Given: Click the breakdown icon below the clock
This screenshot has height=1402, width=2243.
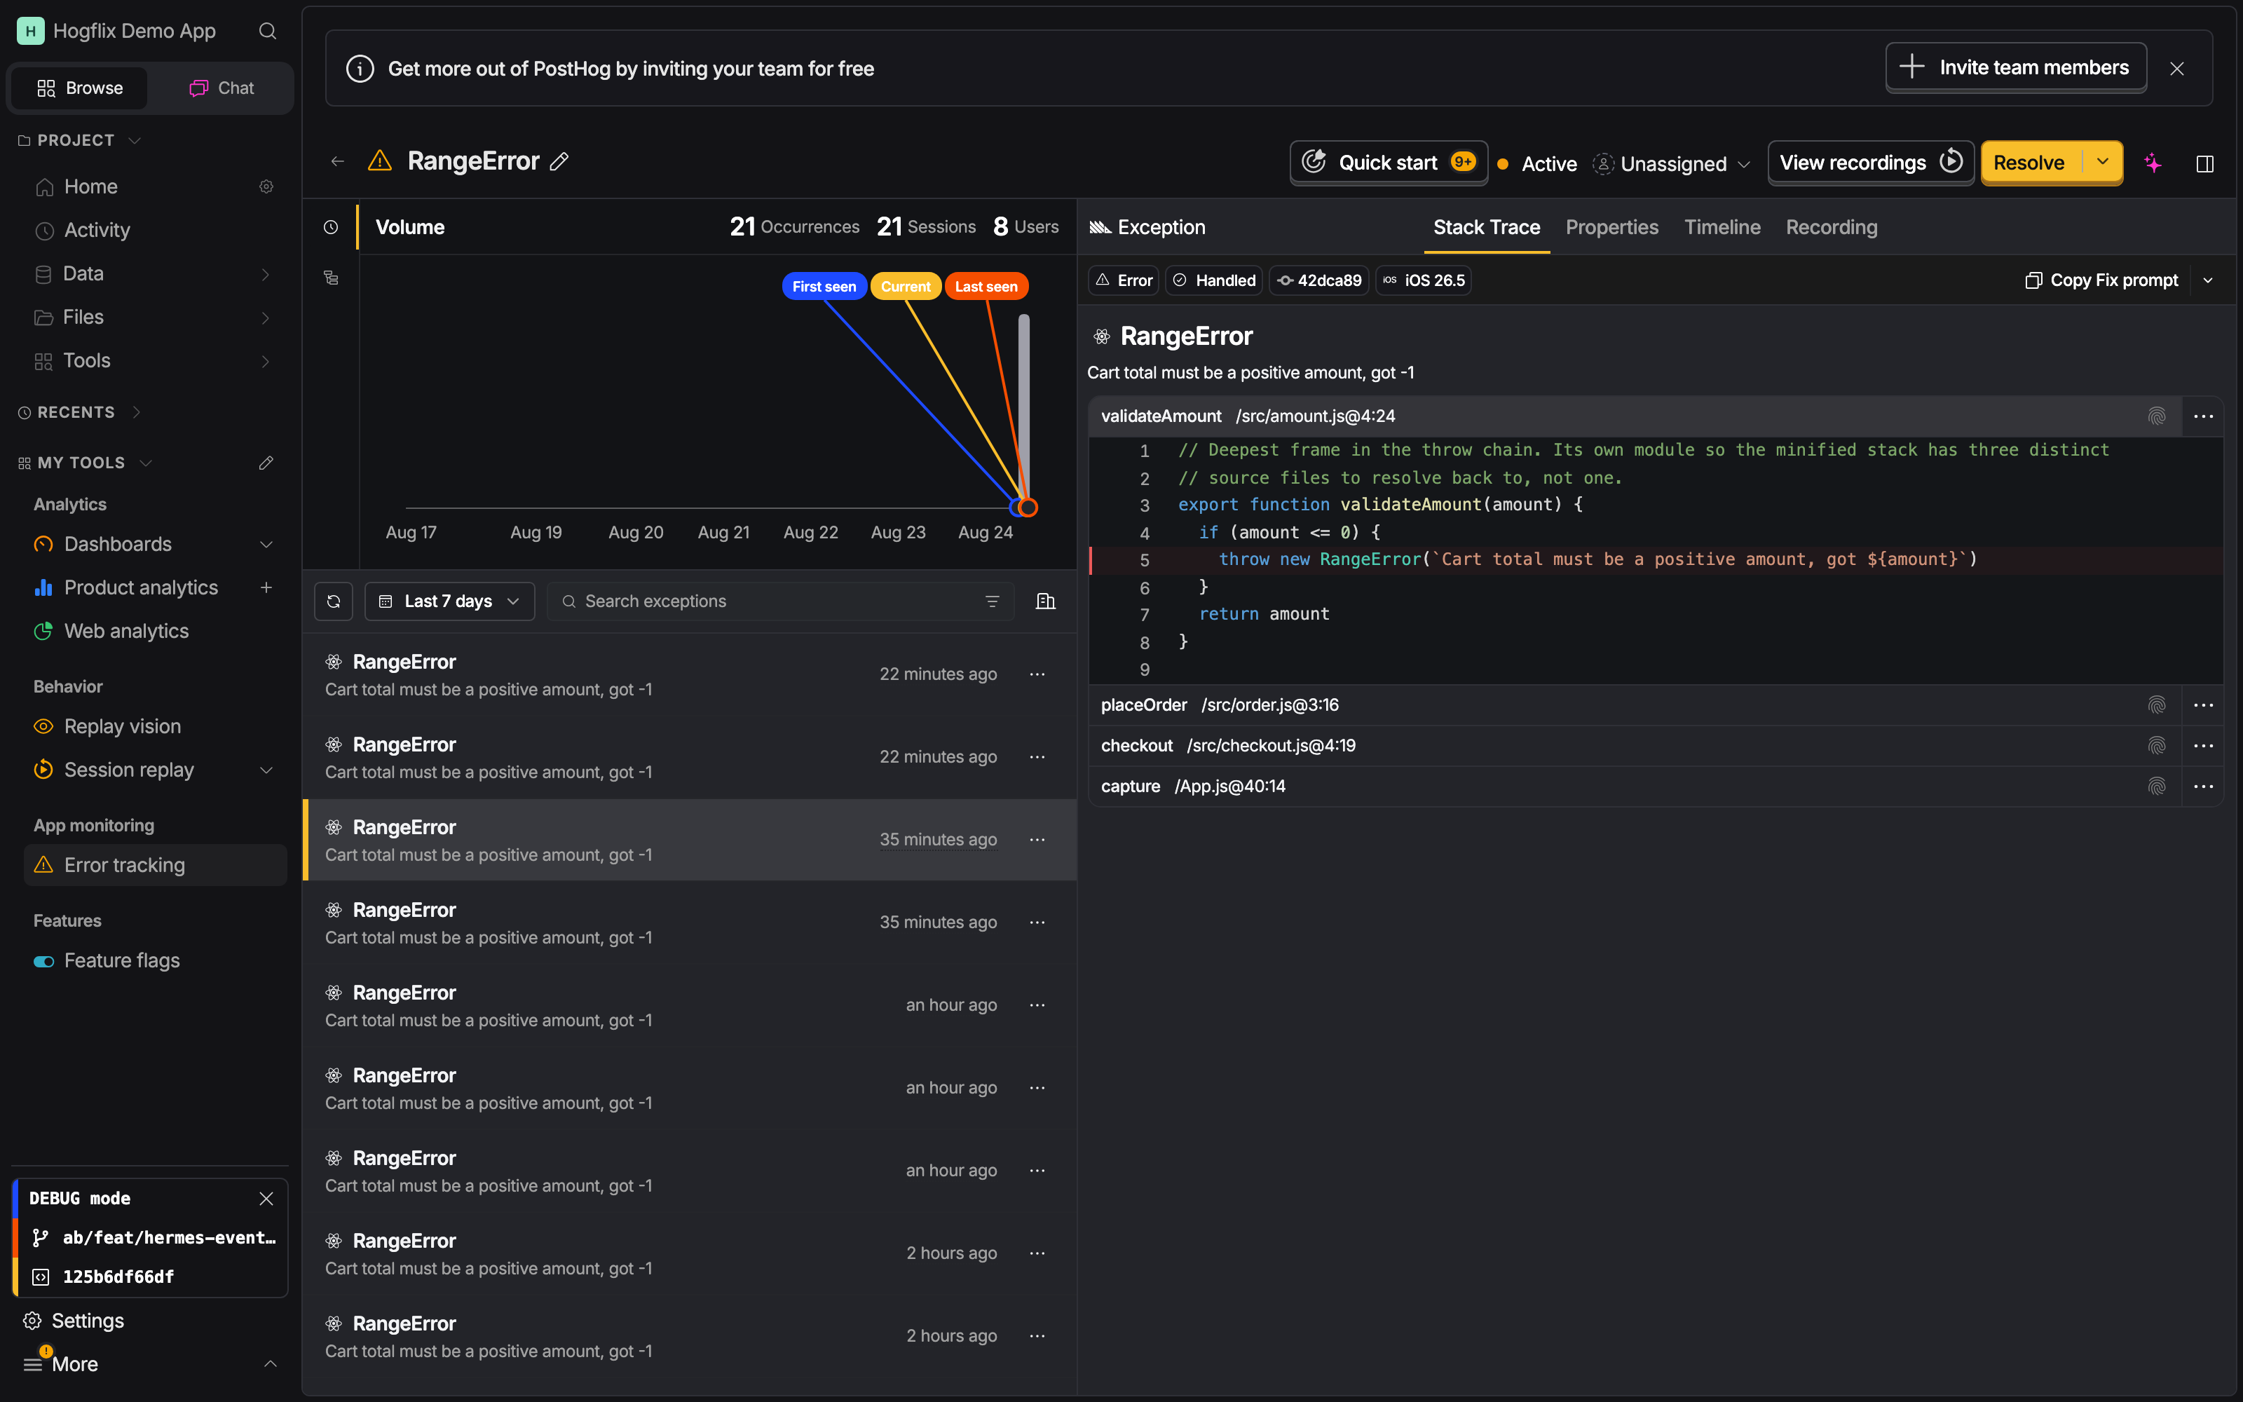Looking at the screenshot, I should pyautogui.click(x=331, y=278).
